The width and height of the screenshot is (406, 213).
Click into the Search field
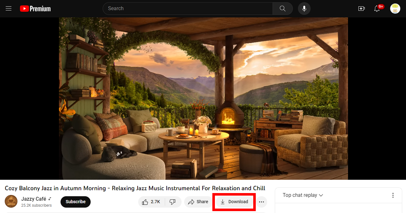pyautogui.click(x=188, y=9)
